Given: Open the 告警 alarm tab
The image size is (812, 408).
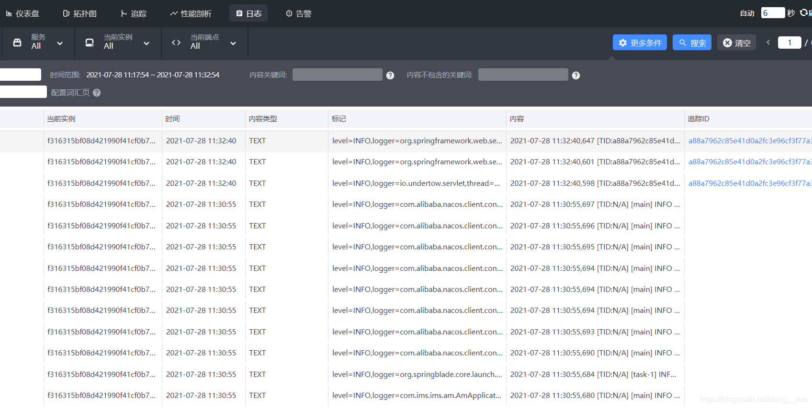Looking at the screenshot, I should [299, 13].
